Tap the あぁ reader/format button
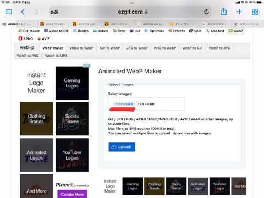This screenshot has height=198, width=264. 54,12
